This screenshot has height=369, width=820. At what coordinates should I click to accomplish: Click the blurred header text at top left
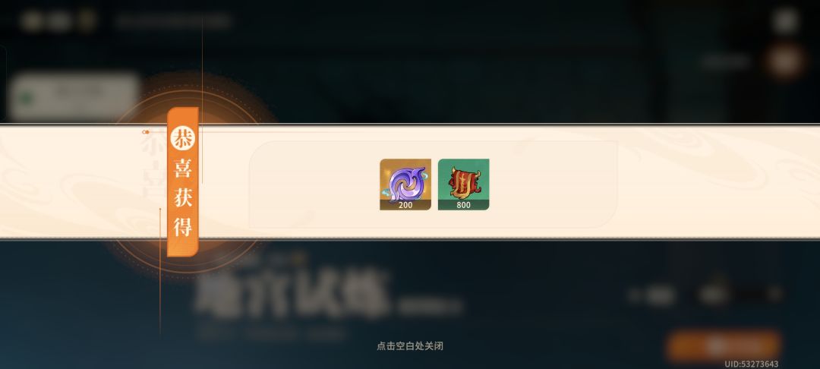click(x=173, y=21)
